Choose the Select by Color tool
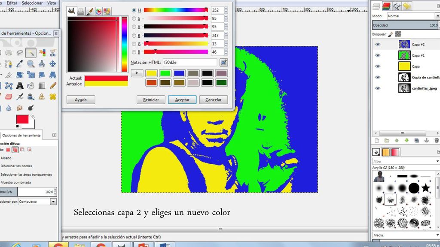Screen dimensions: 440x247 (42, 53)
